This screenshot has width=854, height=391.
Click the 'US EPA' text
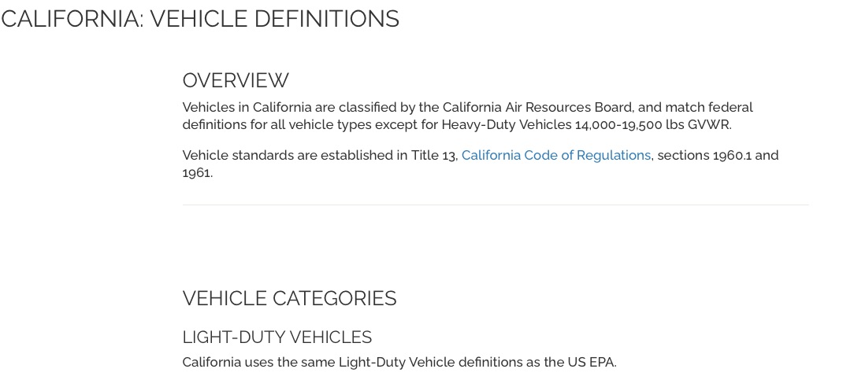coord(591,363)
